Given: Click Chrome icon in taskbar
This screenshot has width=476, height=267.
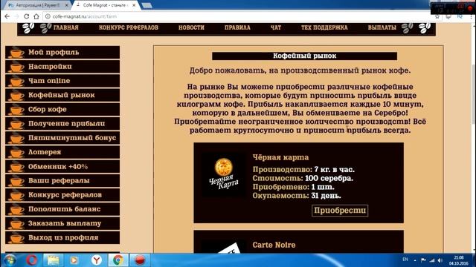Looking at the screenshot, I should coord(118,260).
